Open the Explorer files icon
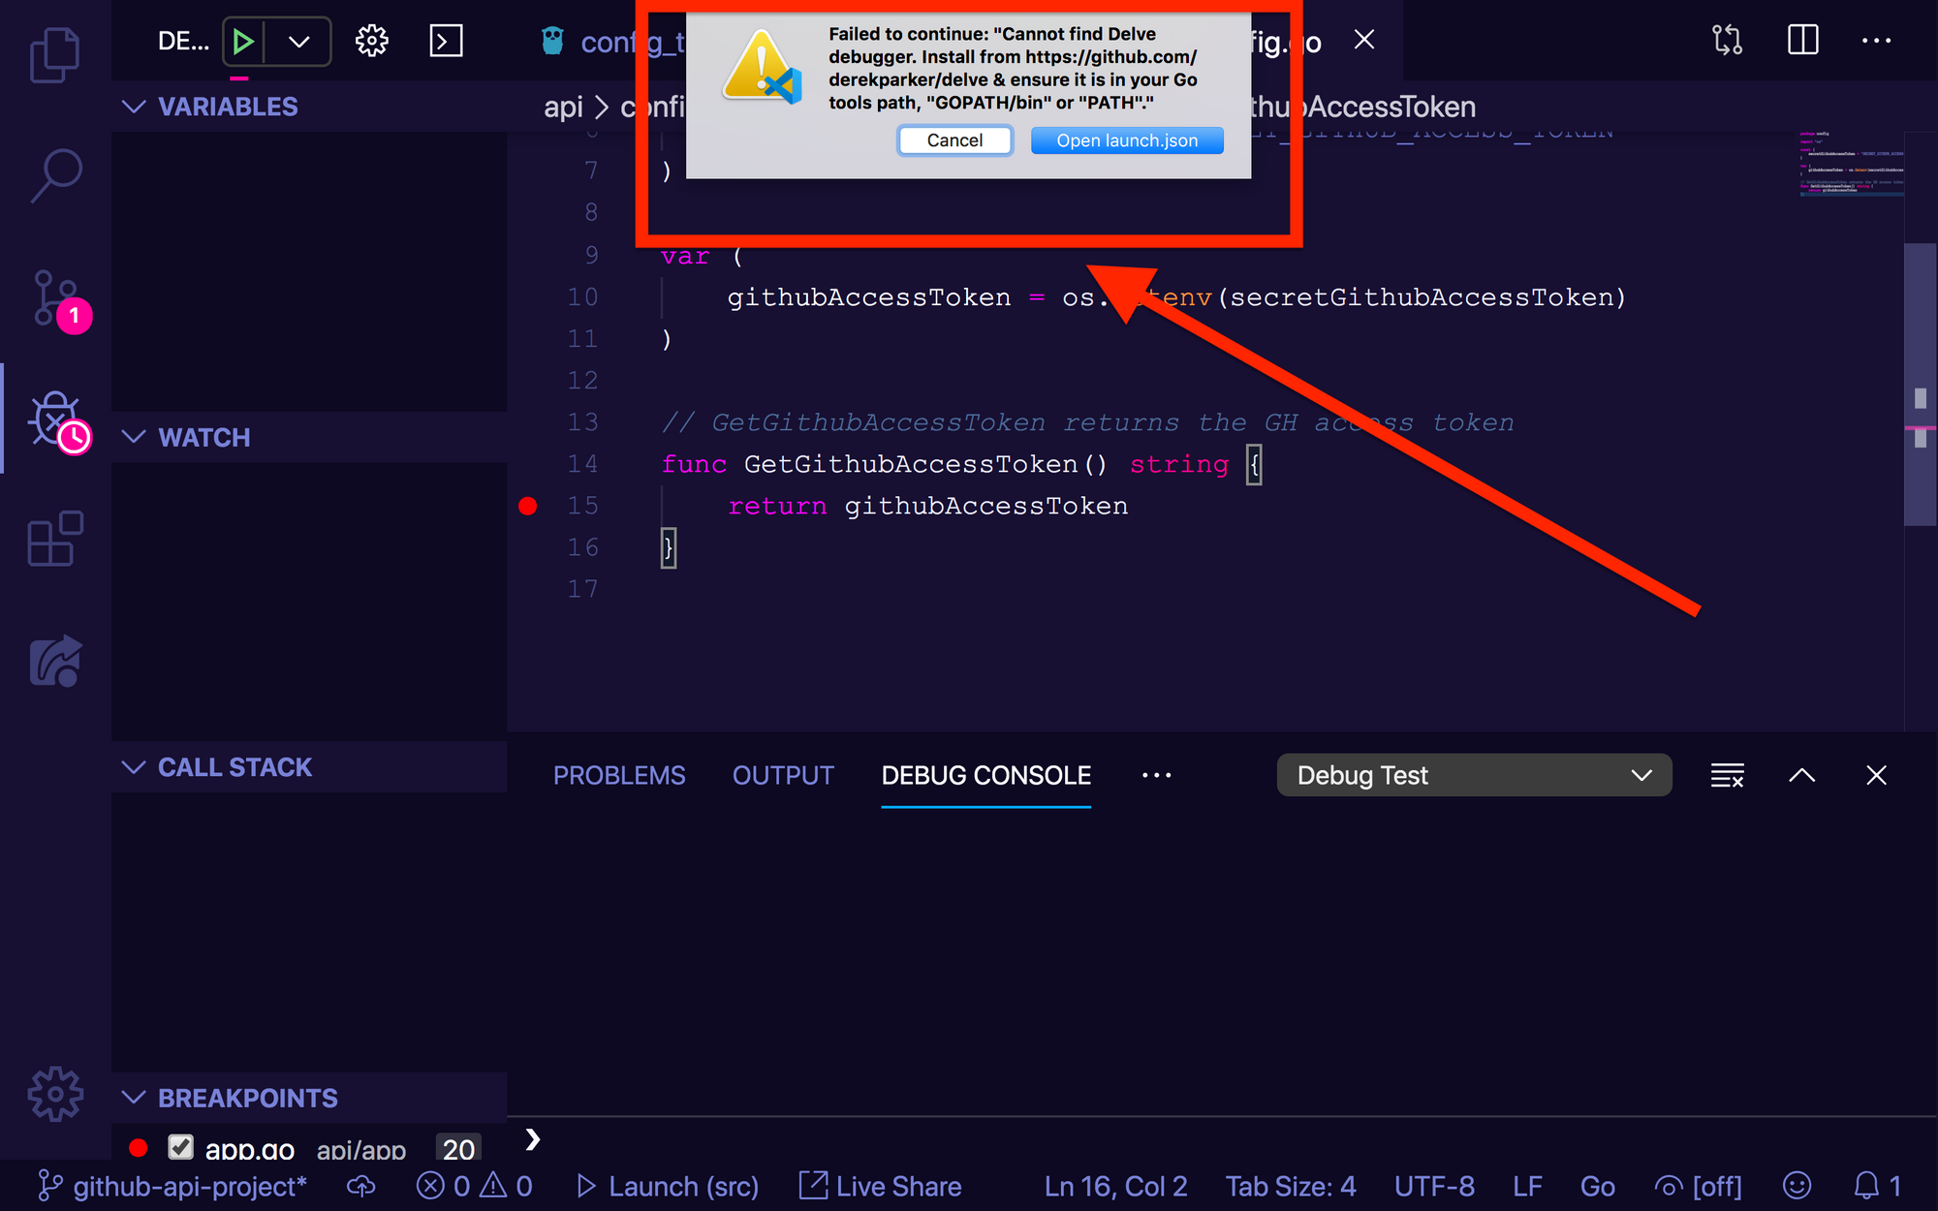Screen dimensions: 1938x1211 [55, 55]
